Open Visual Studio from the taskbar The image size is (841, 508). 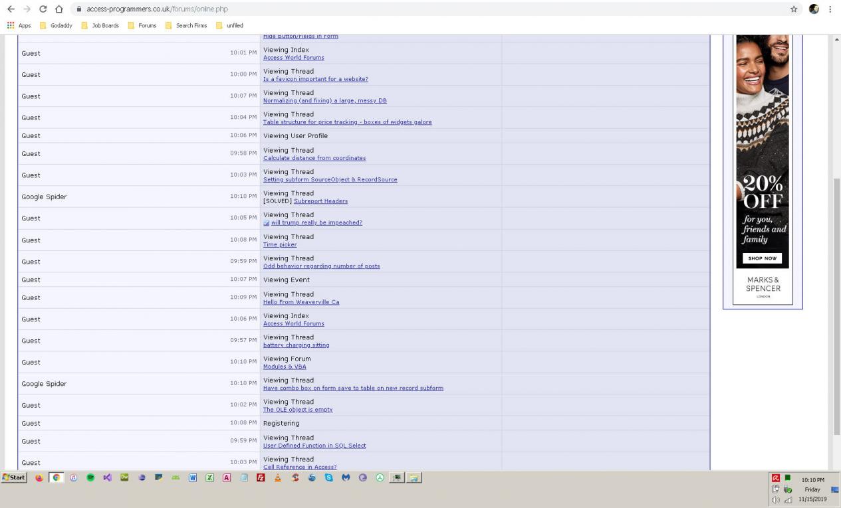107,477
